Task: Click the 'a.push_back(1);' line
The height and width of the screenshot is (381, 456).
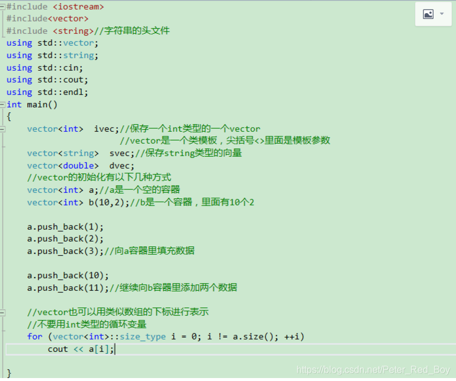Action: click(65, 227)
